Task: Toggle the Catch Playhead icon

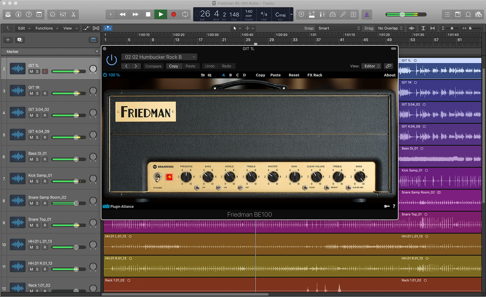Action: click(108, 28)
